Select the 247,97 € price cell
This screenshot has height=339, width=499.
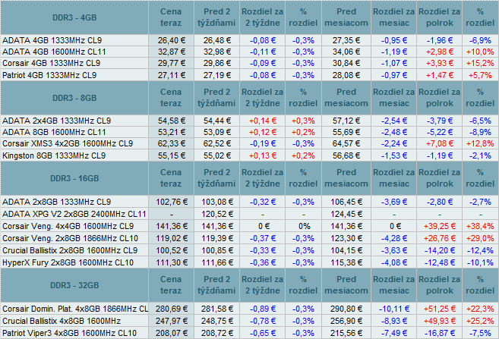(172, 321)
